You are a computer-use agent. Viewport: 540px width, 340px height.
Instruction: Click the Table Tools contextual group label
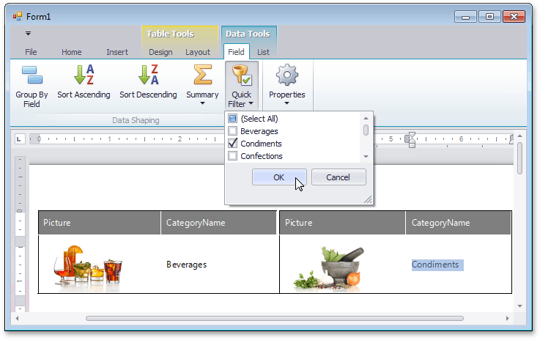[x=170, y=34]
